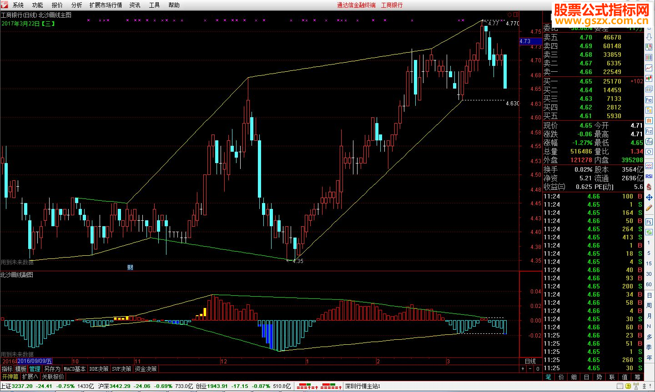Switch to 30-minute period
Image resolution: width=655 pixels, height=392 pixels.
click(x=649, y=274)
